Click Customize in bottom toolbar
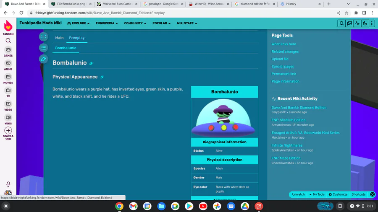378x212 pixels. click(338, 194)
